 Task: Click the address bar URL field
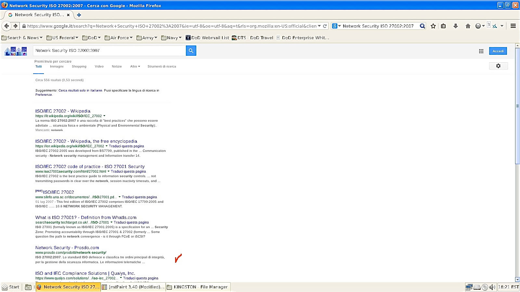[172, 26]
